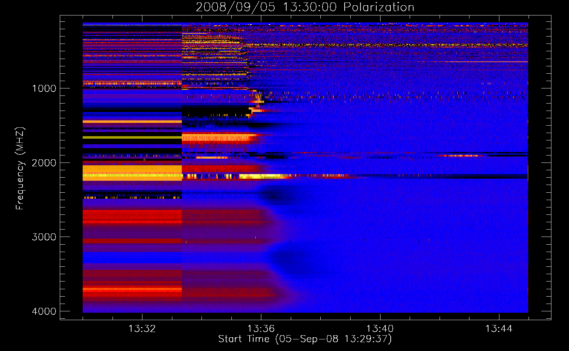Select the 'Frequency (MHZ)' y-axis label
This screenshot has height=351, width=569.
coord(20,168)
